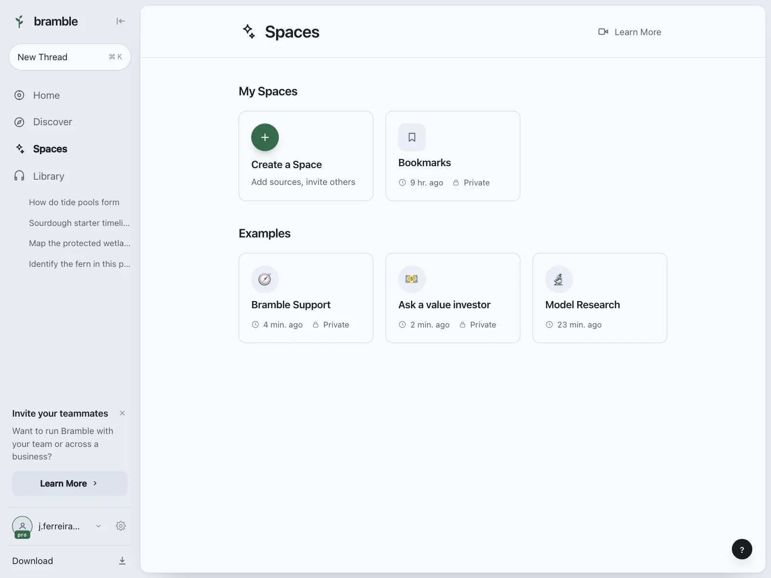Open the 'Identify the fern' thread

click(80, 264)
